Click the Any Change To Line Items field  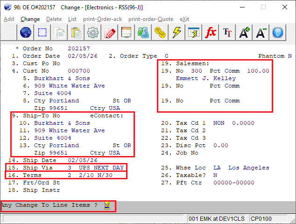106,205
